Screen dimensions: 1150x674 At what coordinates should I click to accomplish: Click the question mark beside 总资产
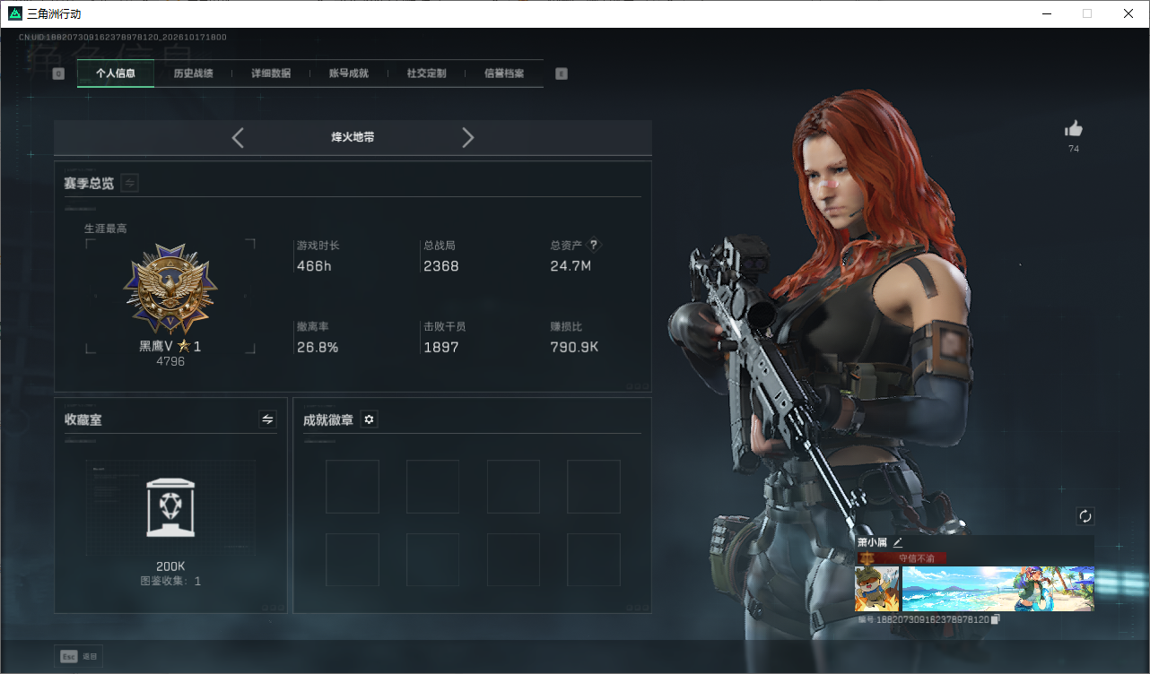tap(593, 245)
